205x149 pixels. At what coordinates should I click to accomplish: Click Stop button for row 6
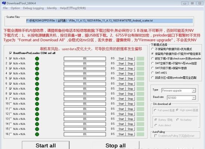click(130, 84)
